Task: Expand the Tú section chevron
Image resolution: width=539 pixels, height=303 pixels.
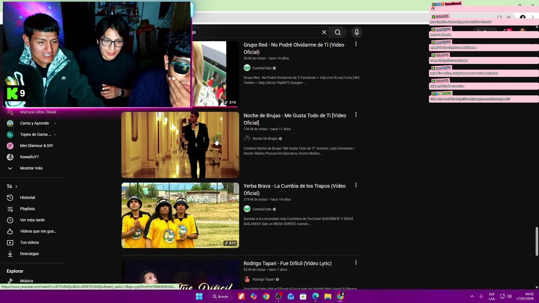Action: [16, 186]
